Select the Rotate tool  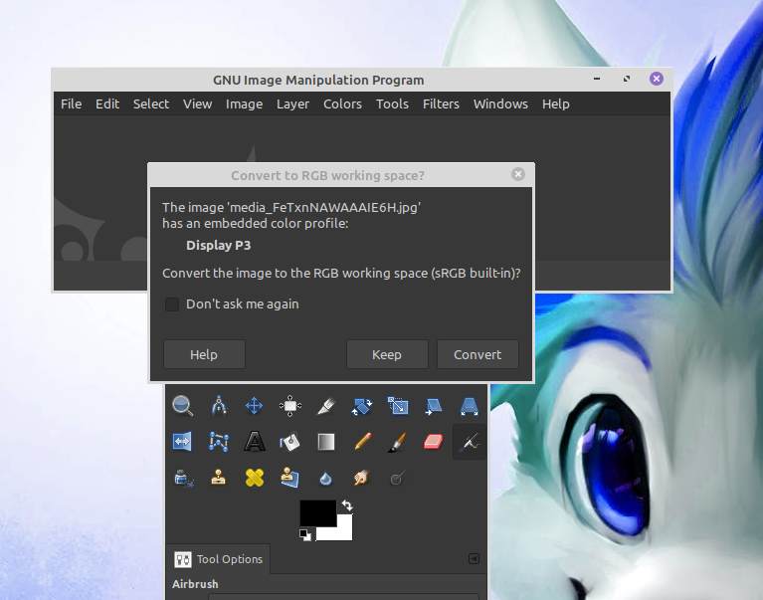361,405
